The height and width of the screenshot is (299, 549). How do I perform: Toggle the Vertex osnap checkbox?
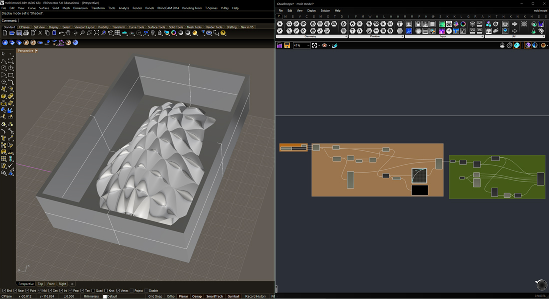point(118,290)
